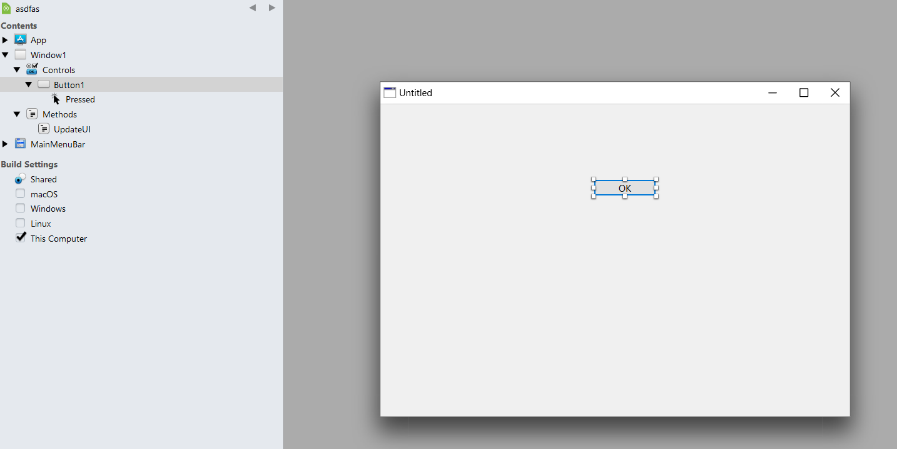The image size is (897, 449).
Task: Click the UpdateUI method icon
Action: (44, 129)
